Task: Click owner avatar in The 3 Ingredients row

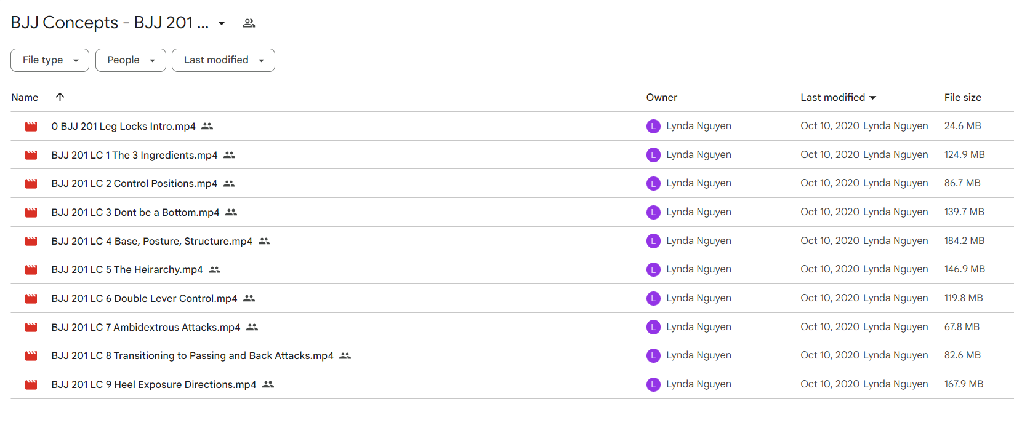Action: point(653,155)
